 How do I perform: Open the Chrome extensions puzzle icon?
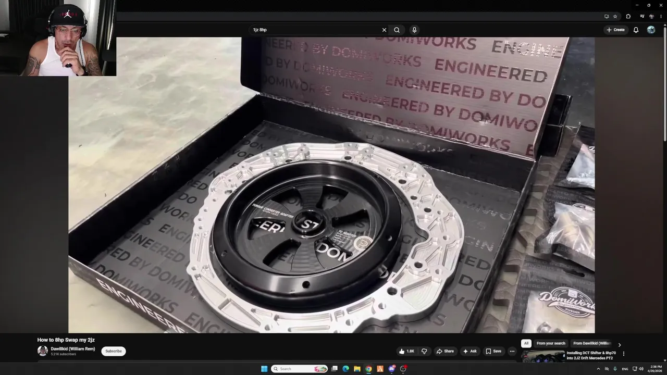click(628, 16)
